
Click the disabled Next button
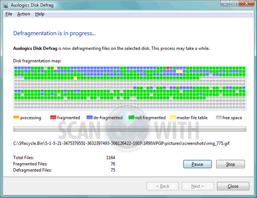[x=198, y=186]
